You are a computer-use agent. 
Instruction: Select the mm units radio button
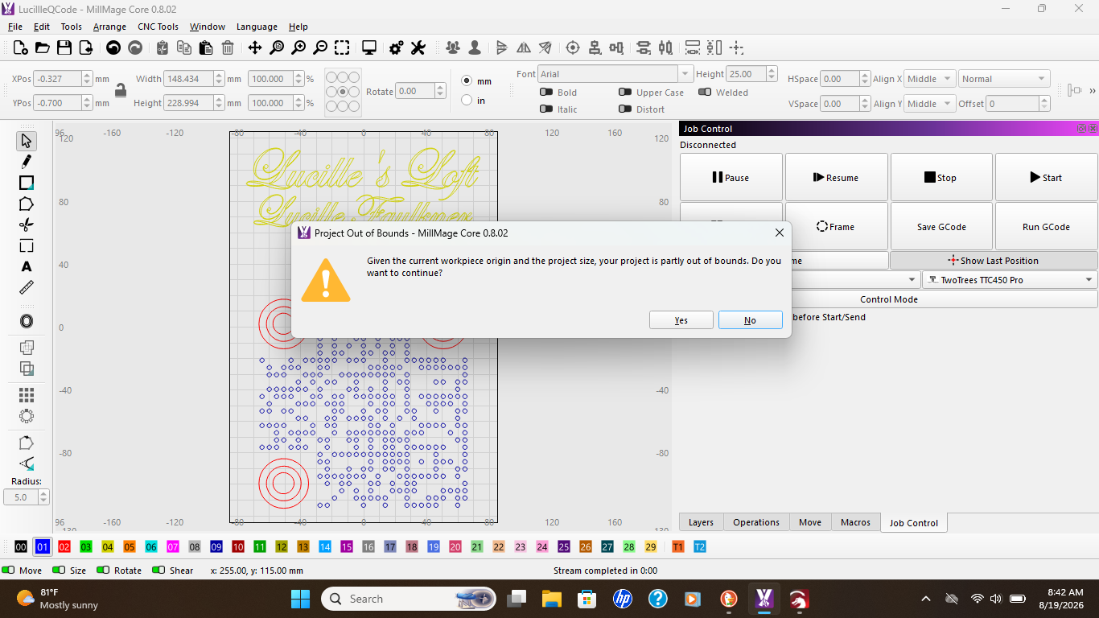pos(467,81)
